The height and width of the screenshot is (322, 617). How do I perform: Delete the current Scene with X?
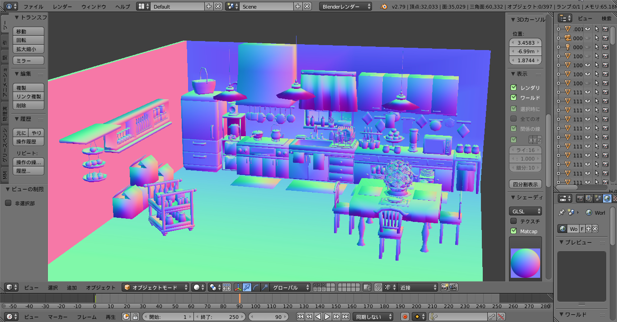tap(307, 6)
